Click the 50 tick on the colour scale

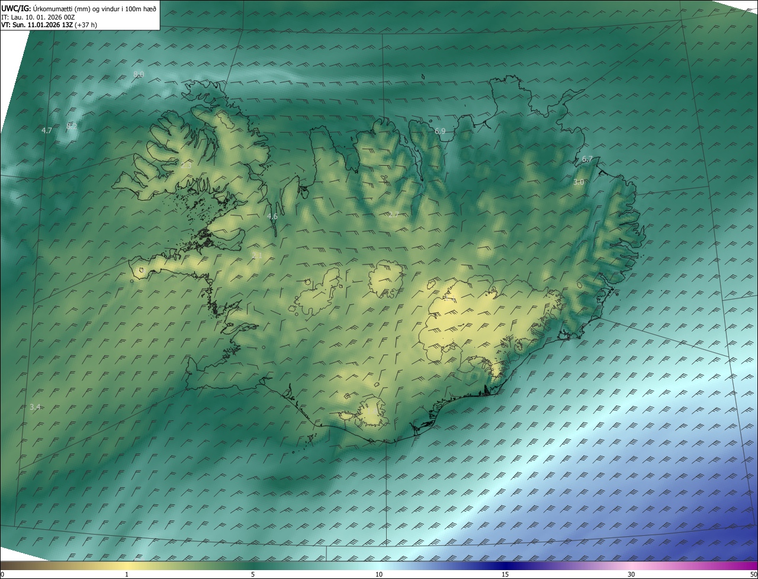(753, 574)
